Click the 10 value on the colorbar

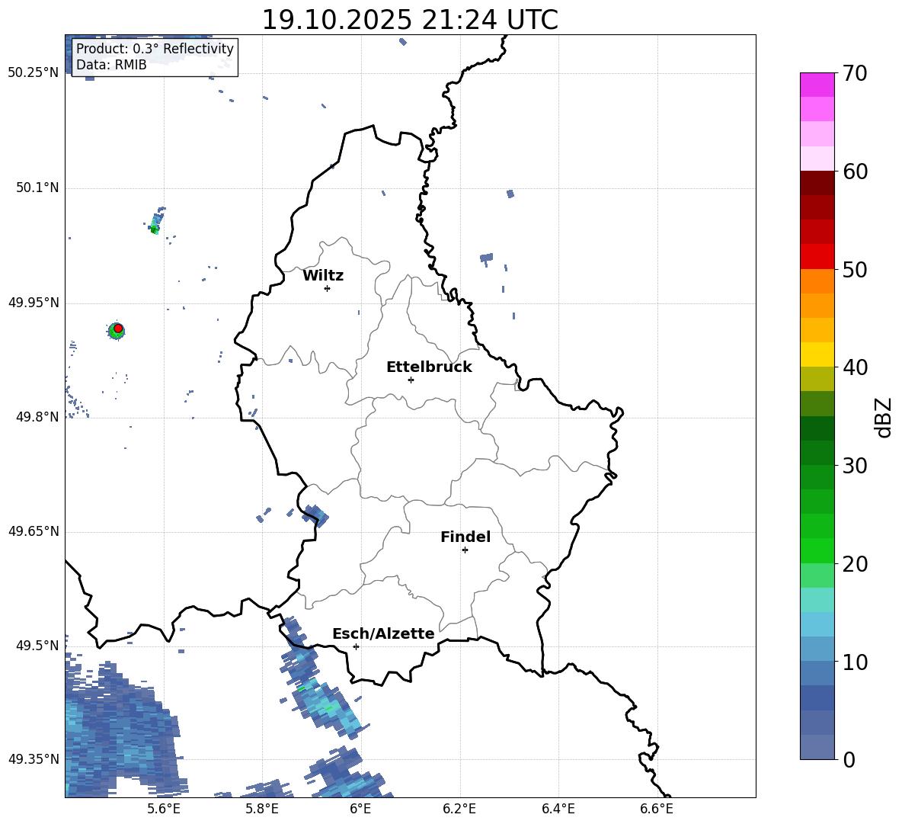pos(855,662)
